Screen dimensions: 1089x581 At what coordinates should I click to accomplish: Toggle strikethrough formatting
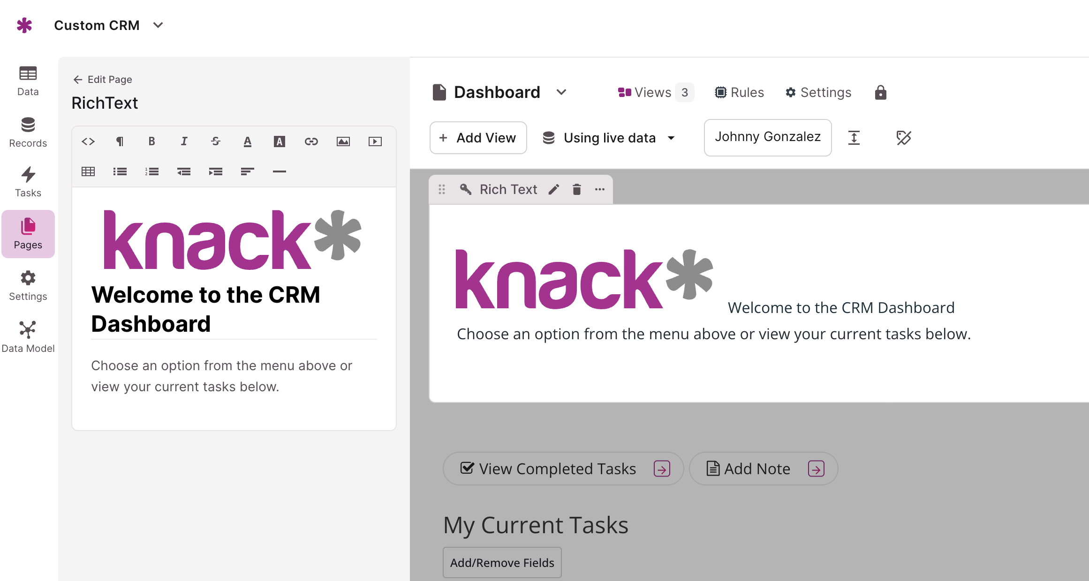(216, 142)
